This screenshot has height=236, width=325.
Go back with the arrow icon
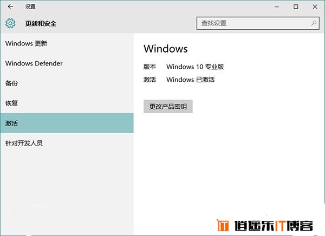[10, 6]
